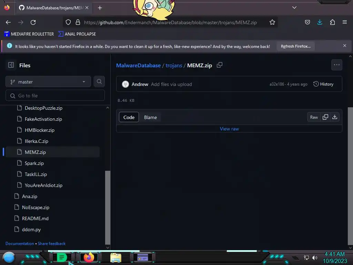Open the network tray icon
Screen dimensions: 353x265
click(x=306, y=257)
